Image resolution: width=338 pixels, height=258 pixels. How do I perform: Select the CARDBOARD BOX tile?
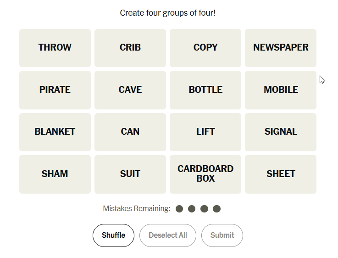pos(205,174)
